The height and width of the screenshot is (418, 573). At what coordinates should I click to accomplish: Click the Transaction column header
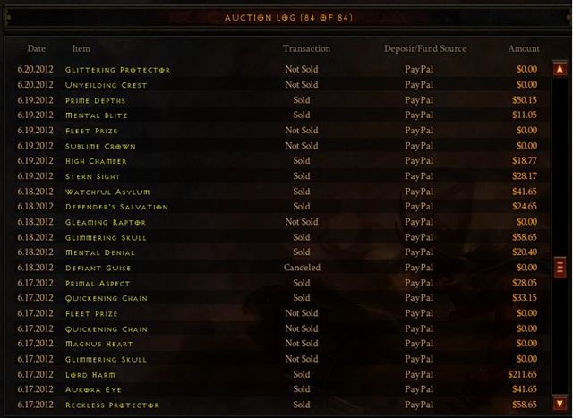point(306,48)
